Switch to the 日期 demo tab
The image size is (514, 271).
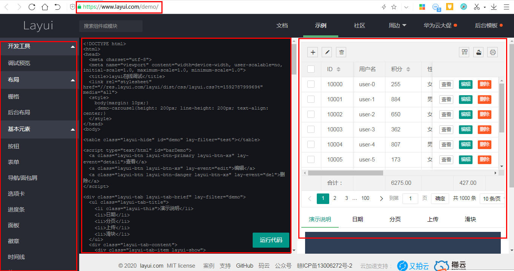(x=357, y=219)
